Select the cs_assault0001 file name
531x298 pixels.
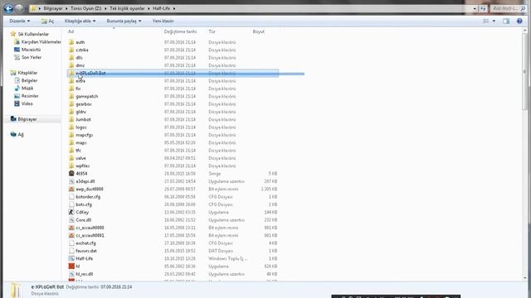click(90, 235)
